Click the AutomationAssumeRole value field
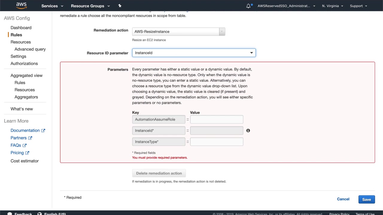The image size is (383, 215). point(217,119)
